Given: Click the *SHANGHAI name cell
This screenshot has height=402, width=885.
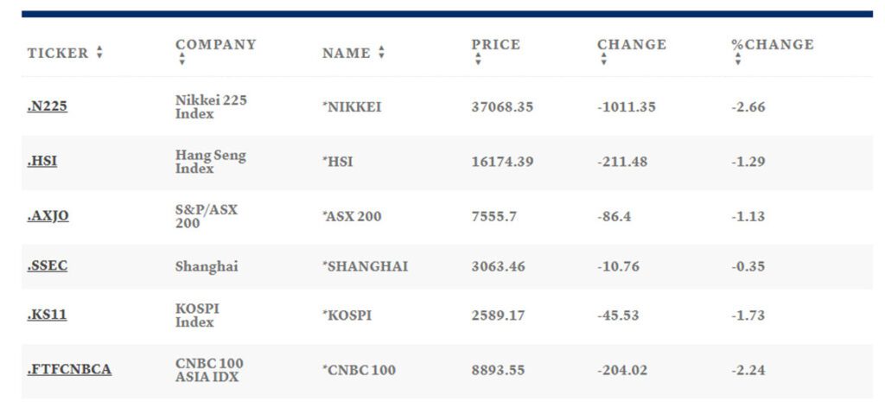Looking at the screenshot, I should tap(365, 266).
